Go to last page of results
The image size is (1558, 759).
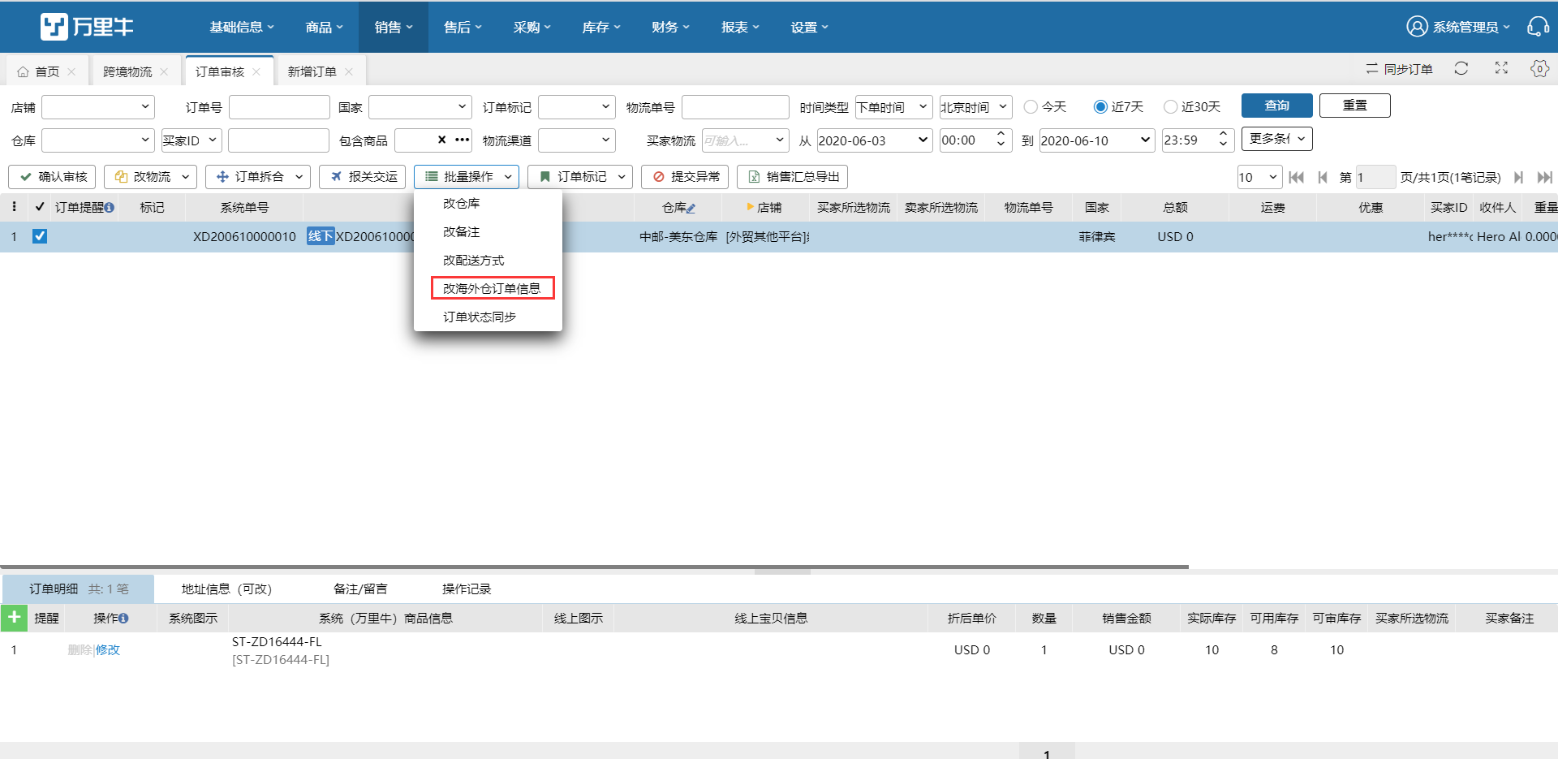tap(1544, 177)
